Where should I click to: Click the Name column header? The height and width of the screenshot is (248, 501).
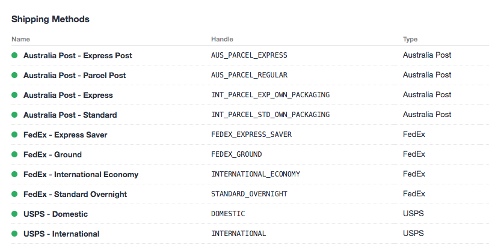[x=20, y=39]
